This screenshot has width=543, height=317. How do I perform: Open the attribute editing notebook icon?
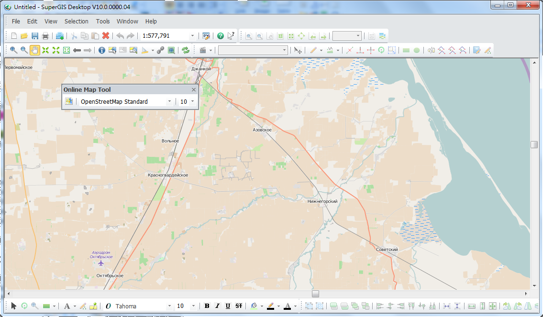477,50
